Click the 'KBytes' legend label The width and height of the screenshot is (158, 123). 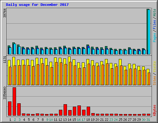(x=155, y=110)
